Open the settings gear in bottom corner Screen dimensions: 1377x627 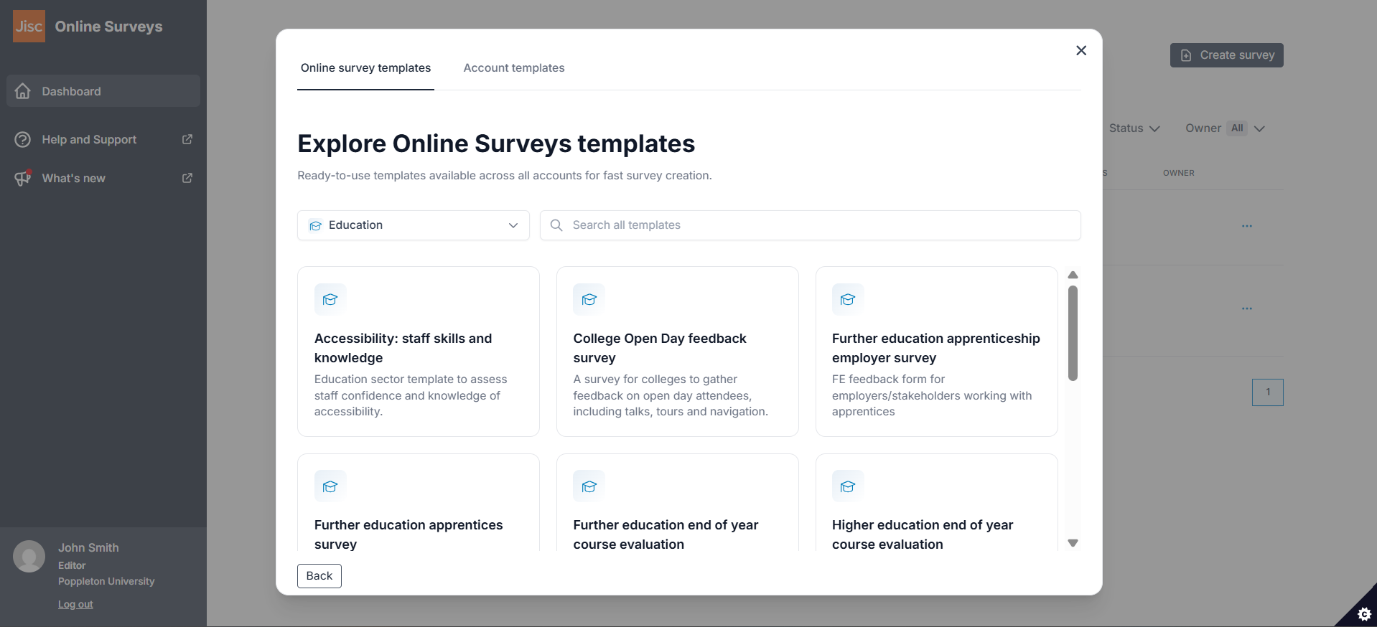[1364, 614]
